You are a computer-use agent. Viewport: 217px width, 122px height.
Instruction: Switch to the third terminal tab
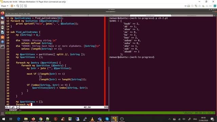coord(109,16)
